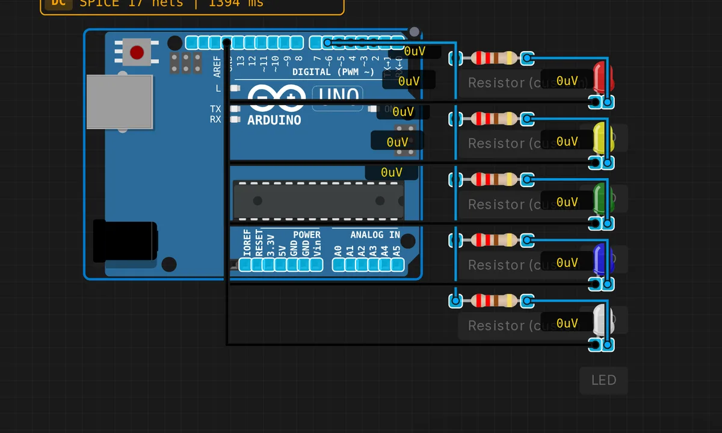Click the Arduino pin 8 header
The width and height of the screenshot is (722, 433).
coord(297,42)
